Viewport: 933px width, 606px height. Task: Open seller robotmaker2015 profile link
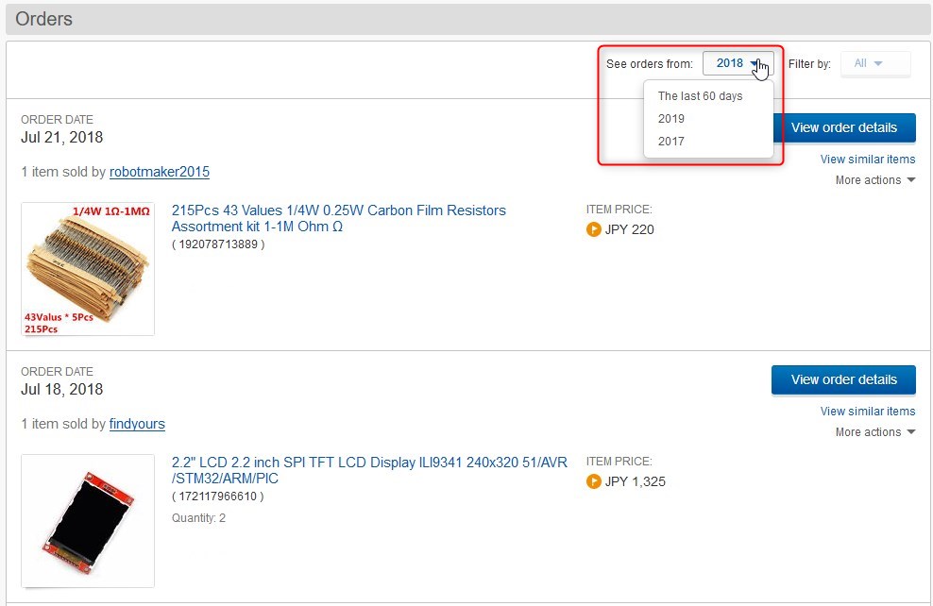click(160, 172)
